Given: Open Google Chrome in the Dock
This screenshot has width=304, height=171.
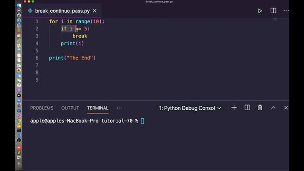Looking at the screenshot, I should pos(19,120).
